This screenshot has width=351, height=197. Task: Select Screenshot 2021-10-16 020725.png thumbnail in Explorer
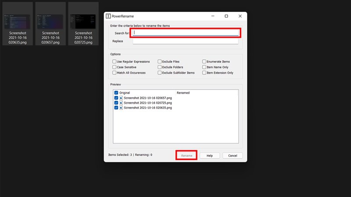(83, 24)
